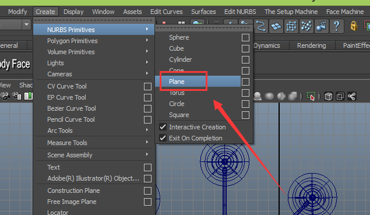Open the menu set dropdown arrow
370x215 pixels.
[26, 24]
